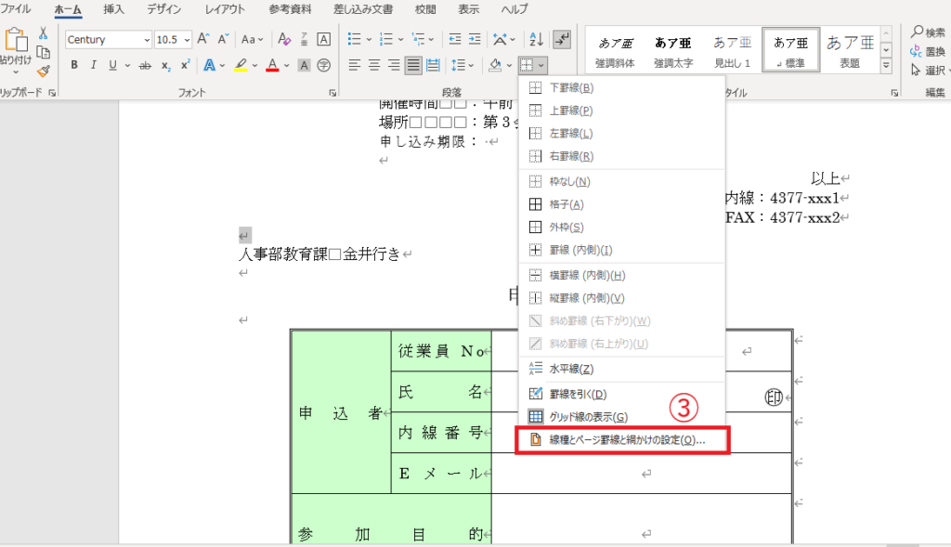Image resolution: width=951 pixels, height=547 pixels.
Task: Toggle Underline formatting
Action: [112, 66]
